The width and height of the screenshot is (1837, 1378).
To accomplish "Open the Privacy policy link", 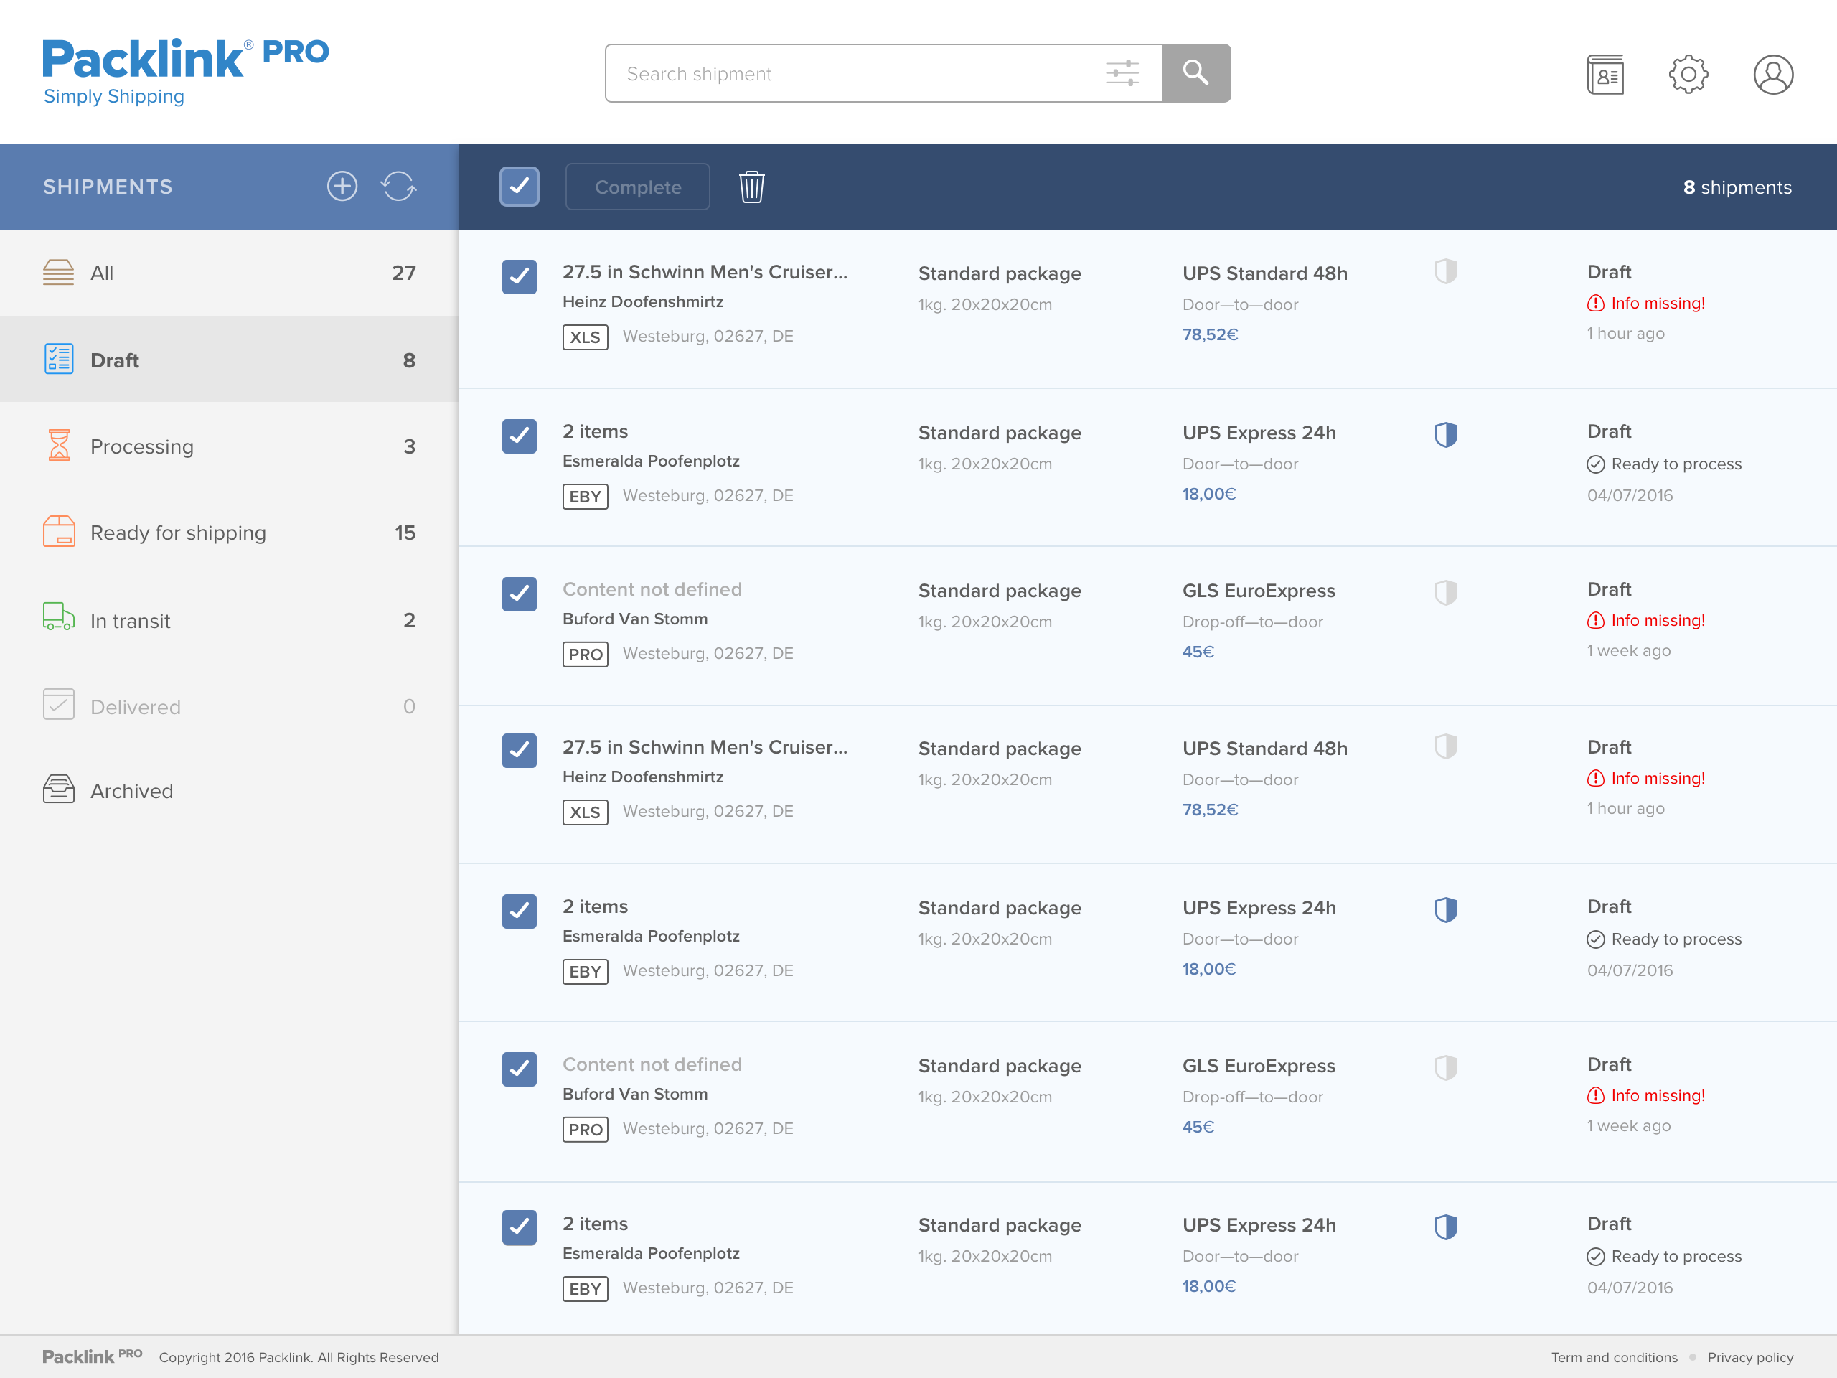I will (x=1749, y=1357).
